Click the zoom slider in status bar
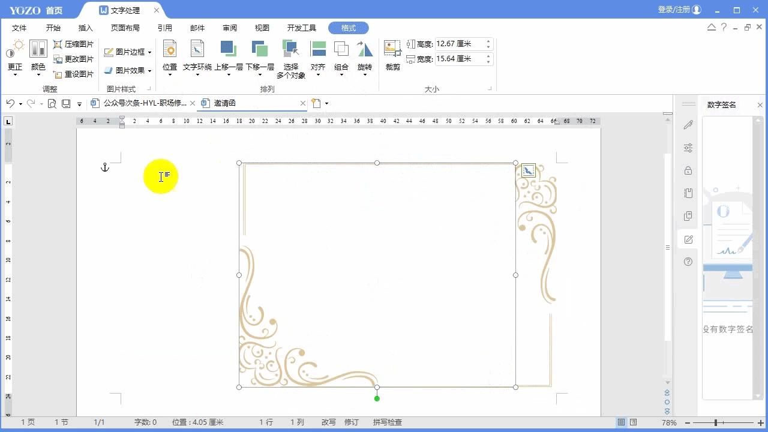768x432 pixels. tap(716, 422)
